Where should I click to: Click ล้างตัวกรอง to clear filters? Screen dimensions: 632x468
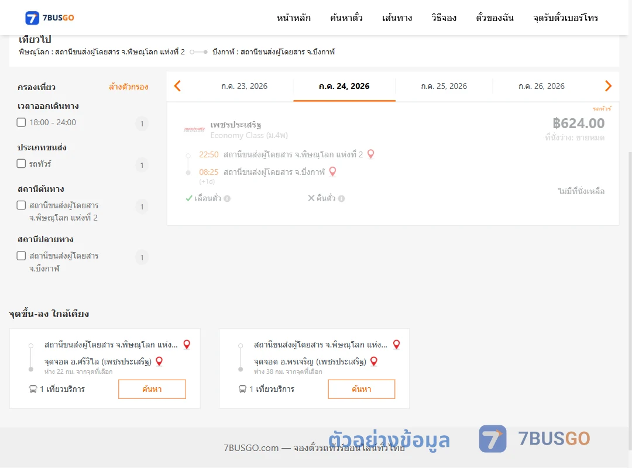[129, 87]
